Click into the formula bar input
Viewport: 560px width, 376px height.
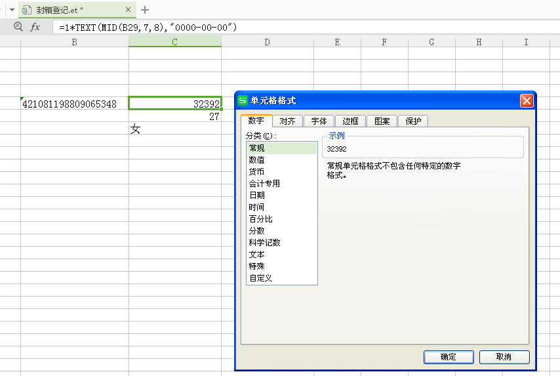point(306,27)
